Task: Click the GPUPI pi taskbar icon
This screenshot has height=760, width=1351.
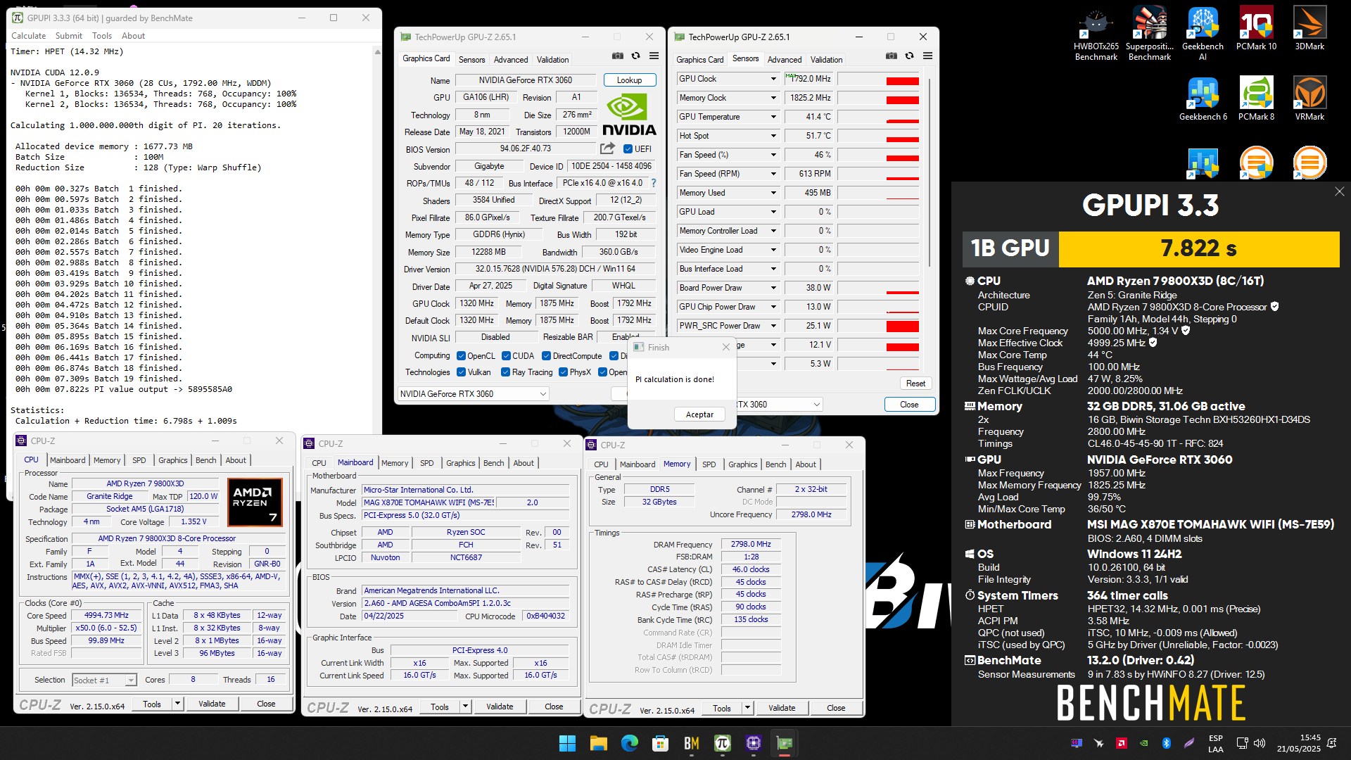Action: click(x=722, y=743)
